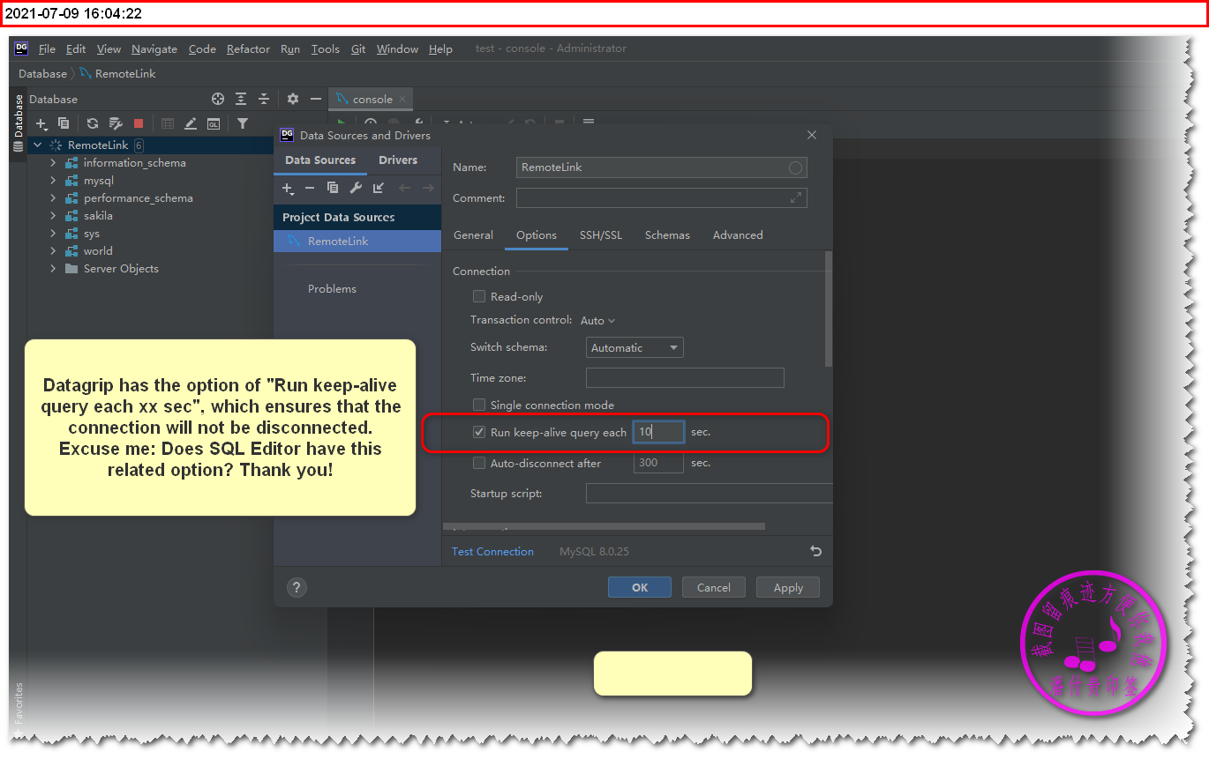
Task: Click the console editor tab
Action: (x=372, y=100)
